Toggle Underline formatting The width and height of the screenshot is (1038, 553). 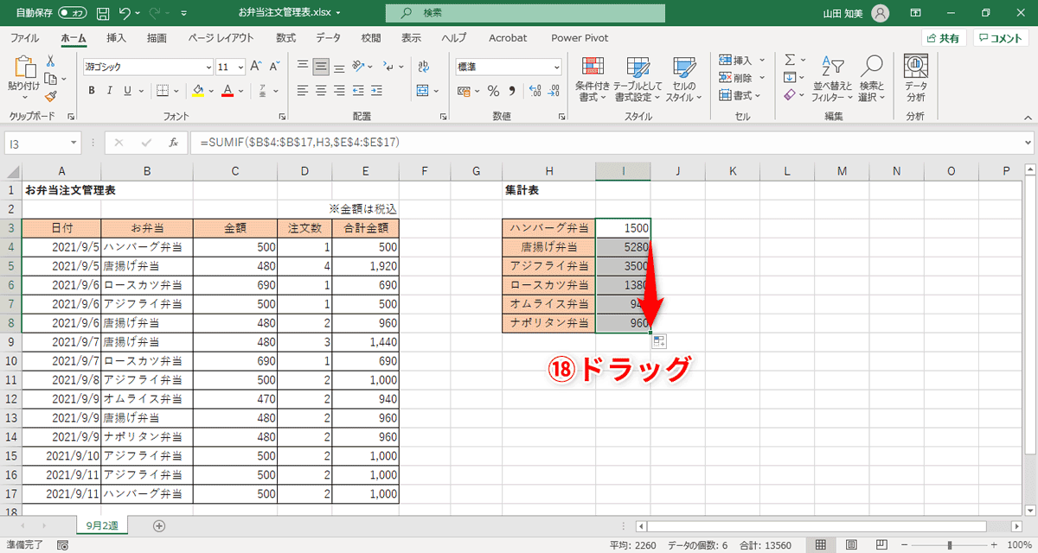click(x=127, y=91)
